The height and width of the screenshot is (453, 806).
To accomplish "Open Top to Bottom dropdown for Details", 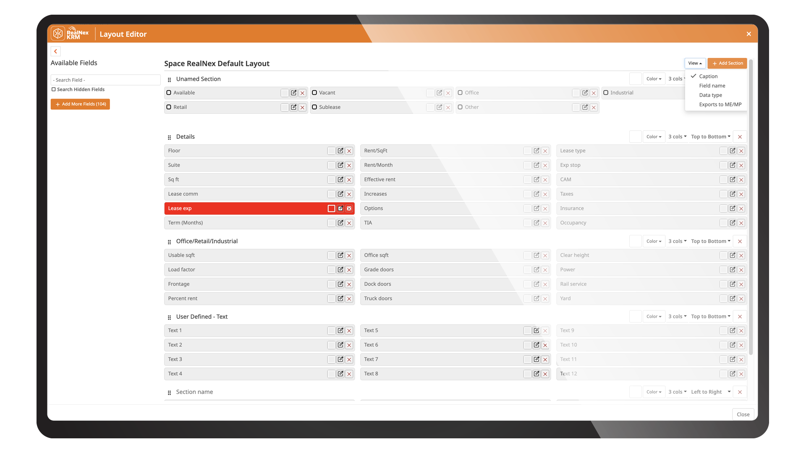I will click(x=710, y=137).
